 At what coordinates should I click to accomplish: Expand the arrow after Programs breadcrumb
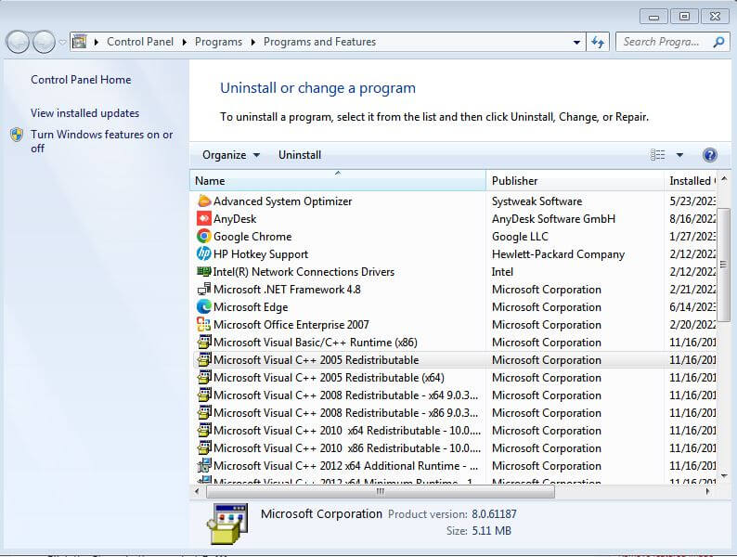[x=252, y=42]
